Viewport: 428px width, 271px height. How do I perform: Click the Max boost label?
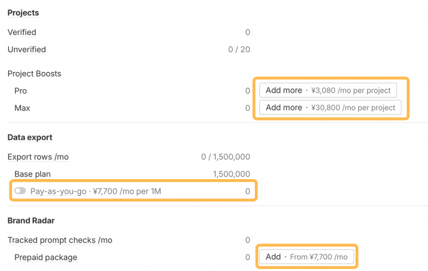coord(22,108)
